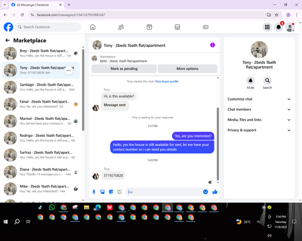Open a new browser tab
Screen dimensions: 302x241
(69, 5)
